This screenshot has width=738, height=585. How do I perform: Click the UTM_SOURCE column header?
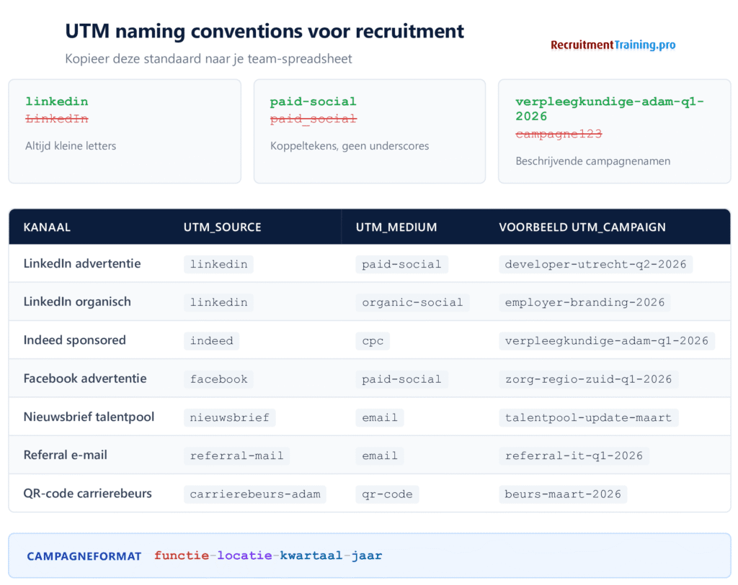coord(222,227)
